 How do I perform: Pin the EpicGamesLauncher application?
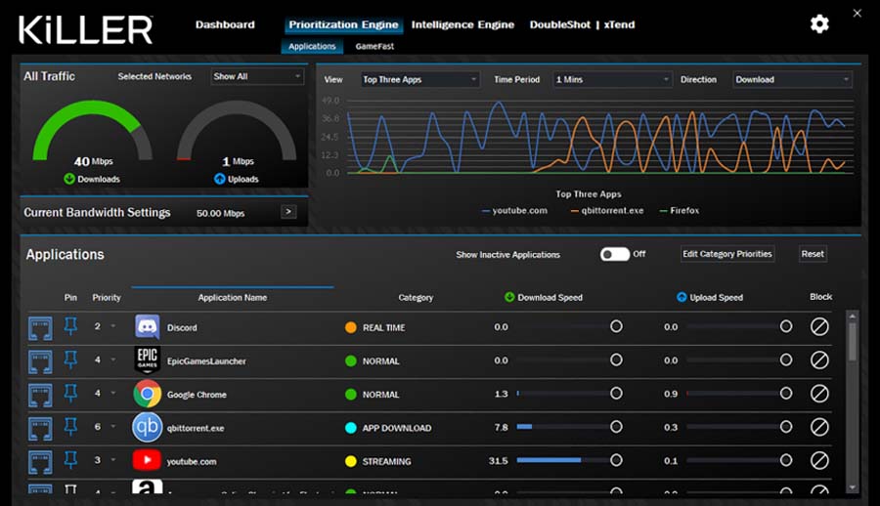[x=70, y=359]
